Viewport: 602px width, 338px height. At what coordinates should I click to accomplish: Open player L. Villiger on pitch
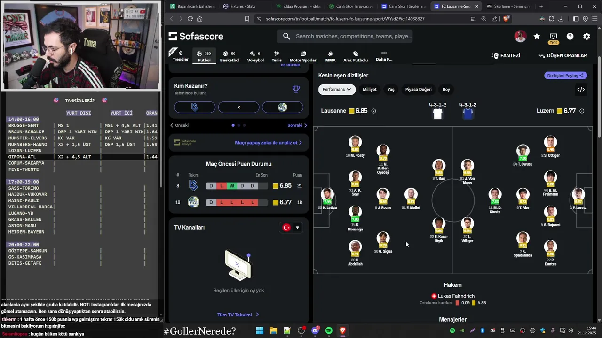coord(467,230)
